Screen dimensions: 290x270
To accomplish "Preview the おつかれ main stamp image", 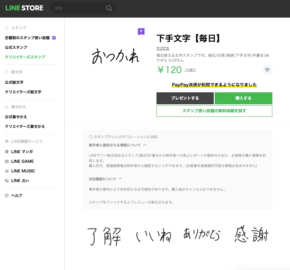I will pos(116,56).
